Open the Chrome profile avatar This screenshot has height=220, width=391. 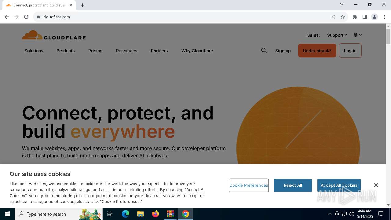375,17
